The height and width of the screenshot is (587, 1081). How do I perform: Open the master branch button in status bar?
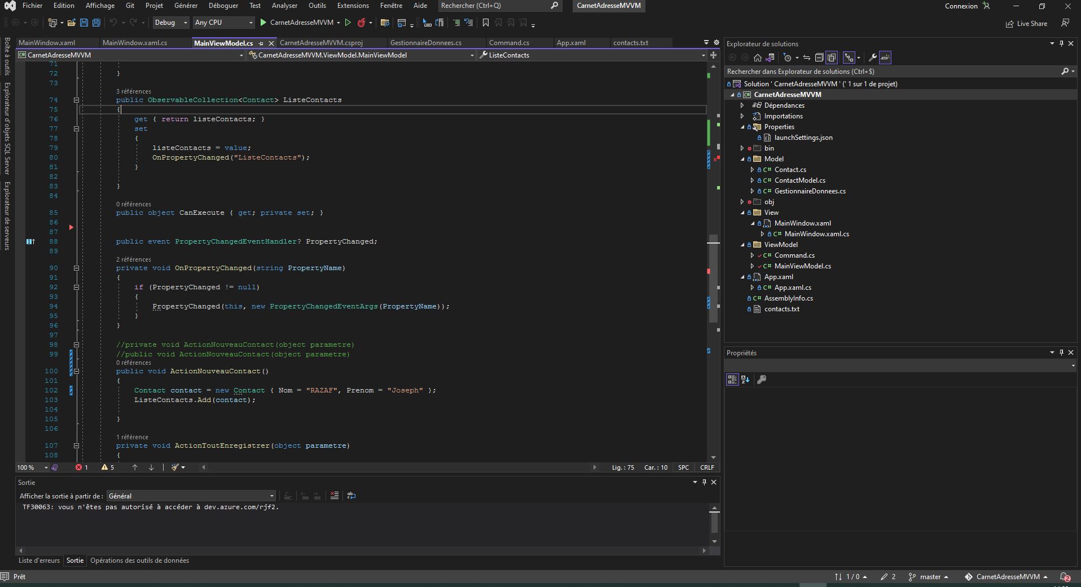click(929, 577)
